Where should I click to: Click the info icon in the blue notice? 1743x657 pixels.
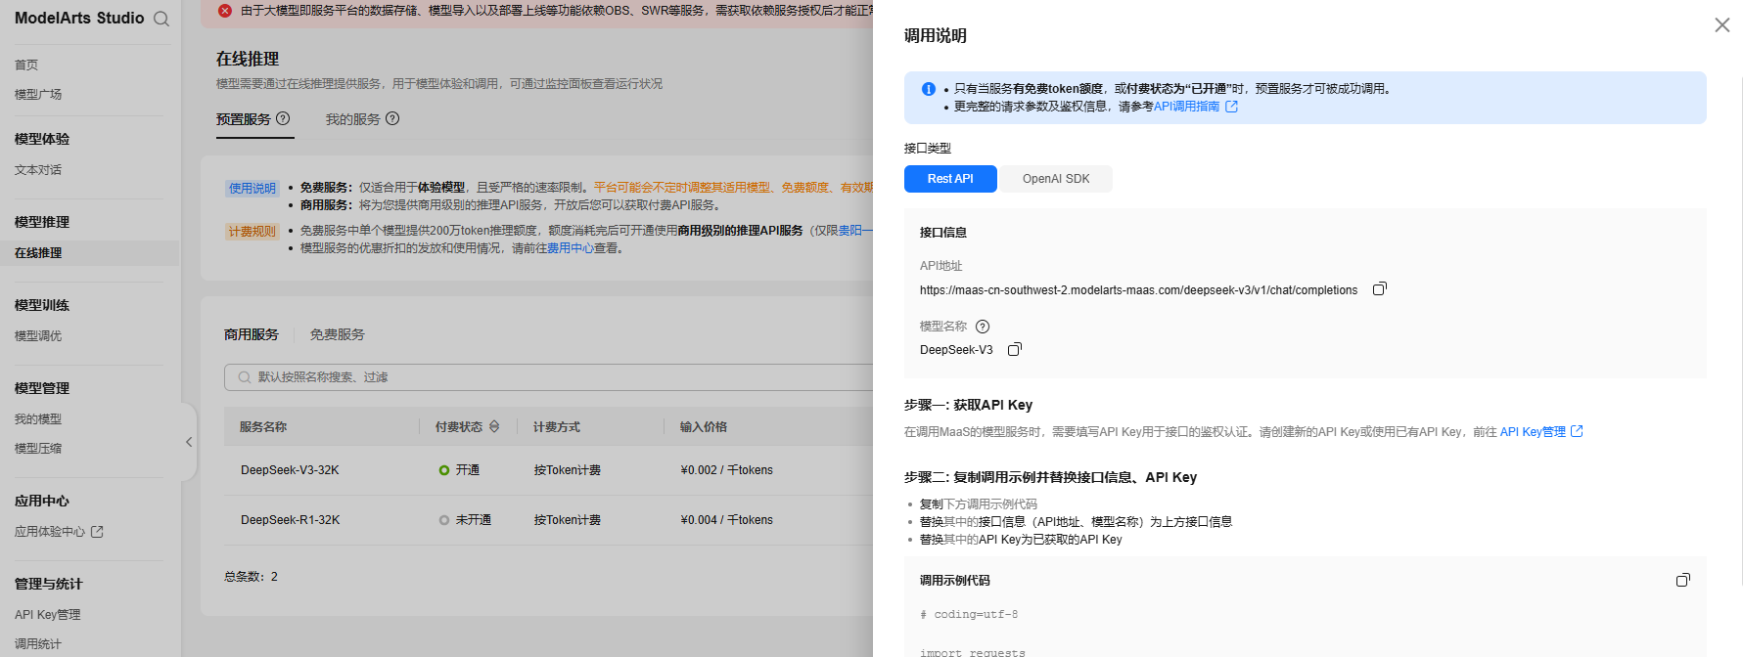(929, 89)
